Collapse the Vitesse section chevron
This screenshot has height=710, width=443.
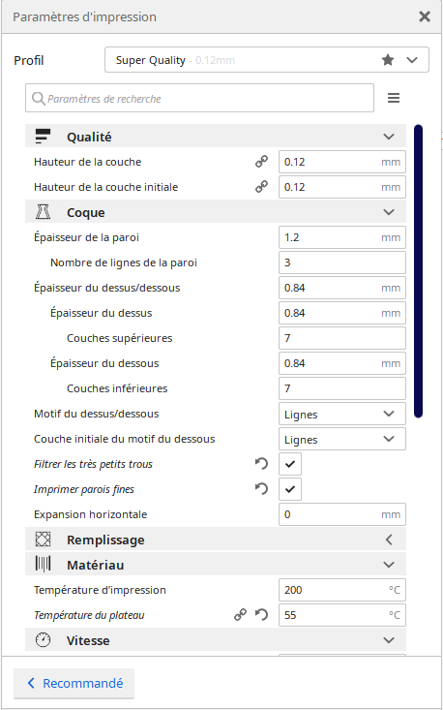(x=389, y=640)
